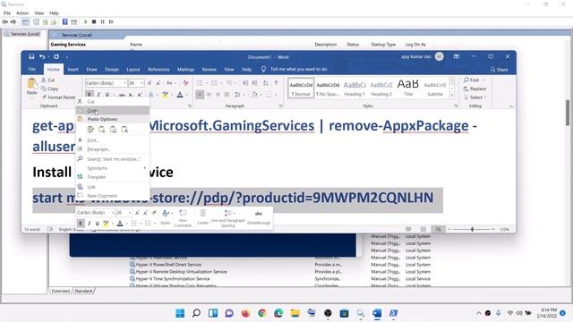This screenshot has width=573, height=322.
Task: Click the Keep Source Formatting paste option icon
Action: tap(90, 130)
